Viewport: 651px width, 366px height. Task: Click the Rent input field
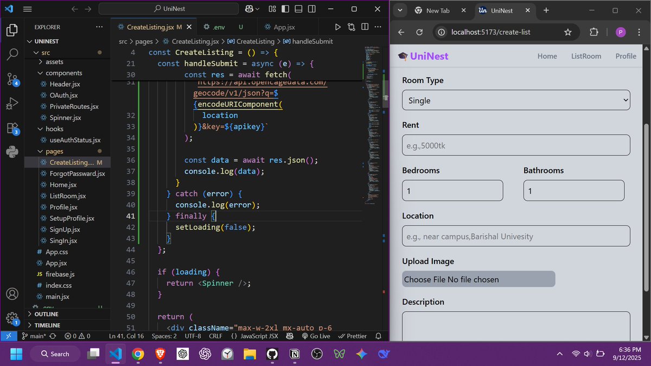tap(516, 145)
